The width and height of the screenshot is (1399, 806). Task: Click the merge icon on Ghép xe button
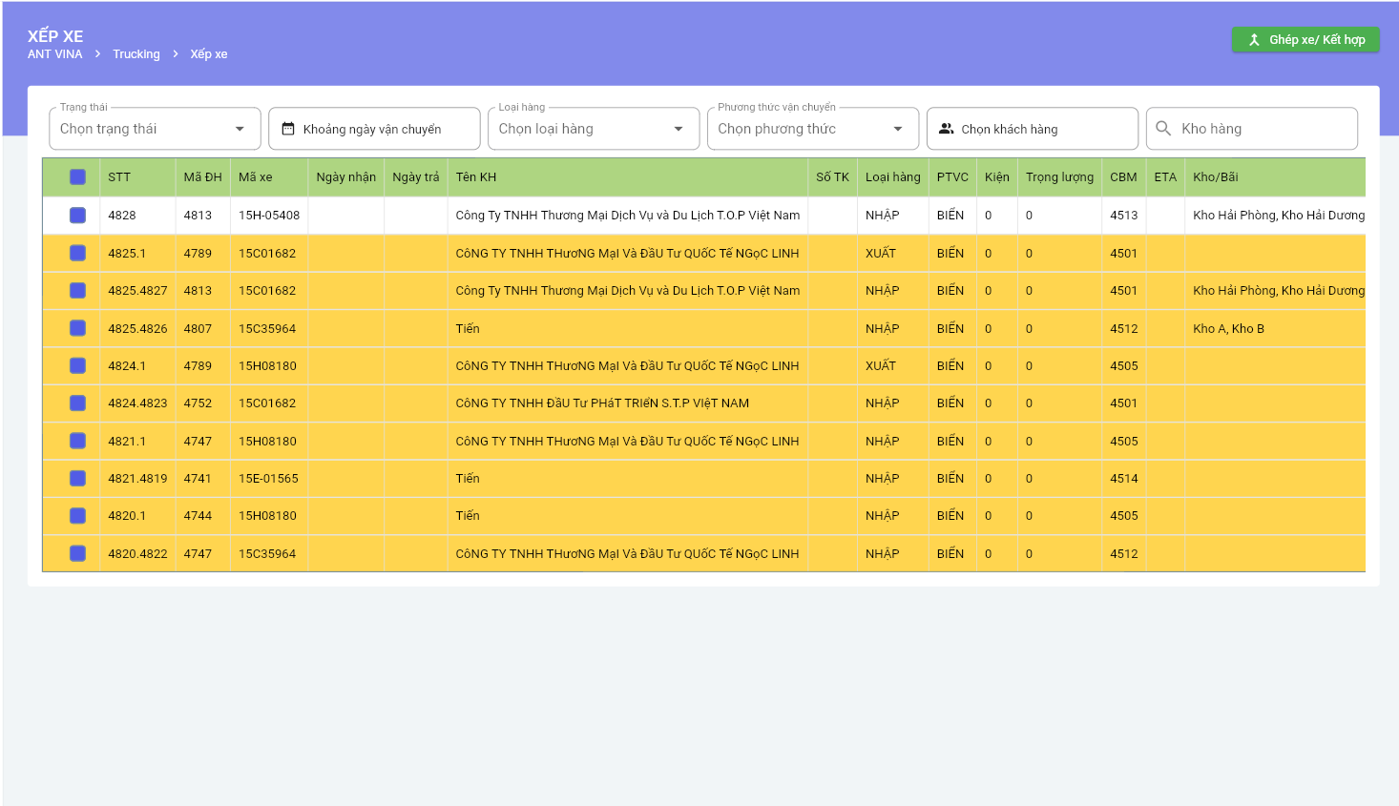[1254, 40]
